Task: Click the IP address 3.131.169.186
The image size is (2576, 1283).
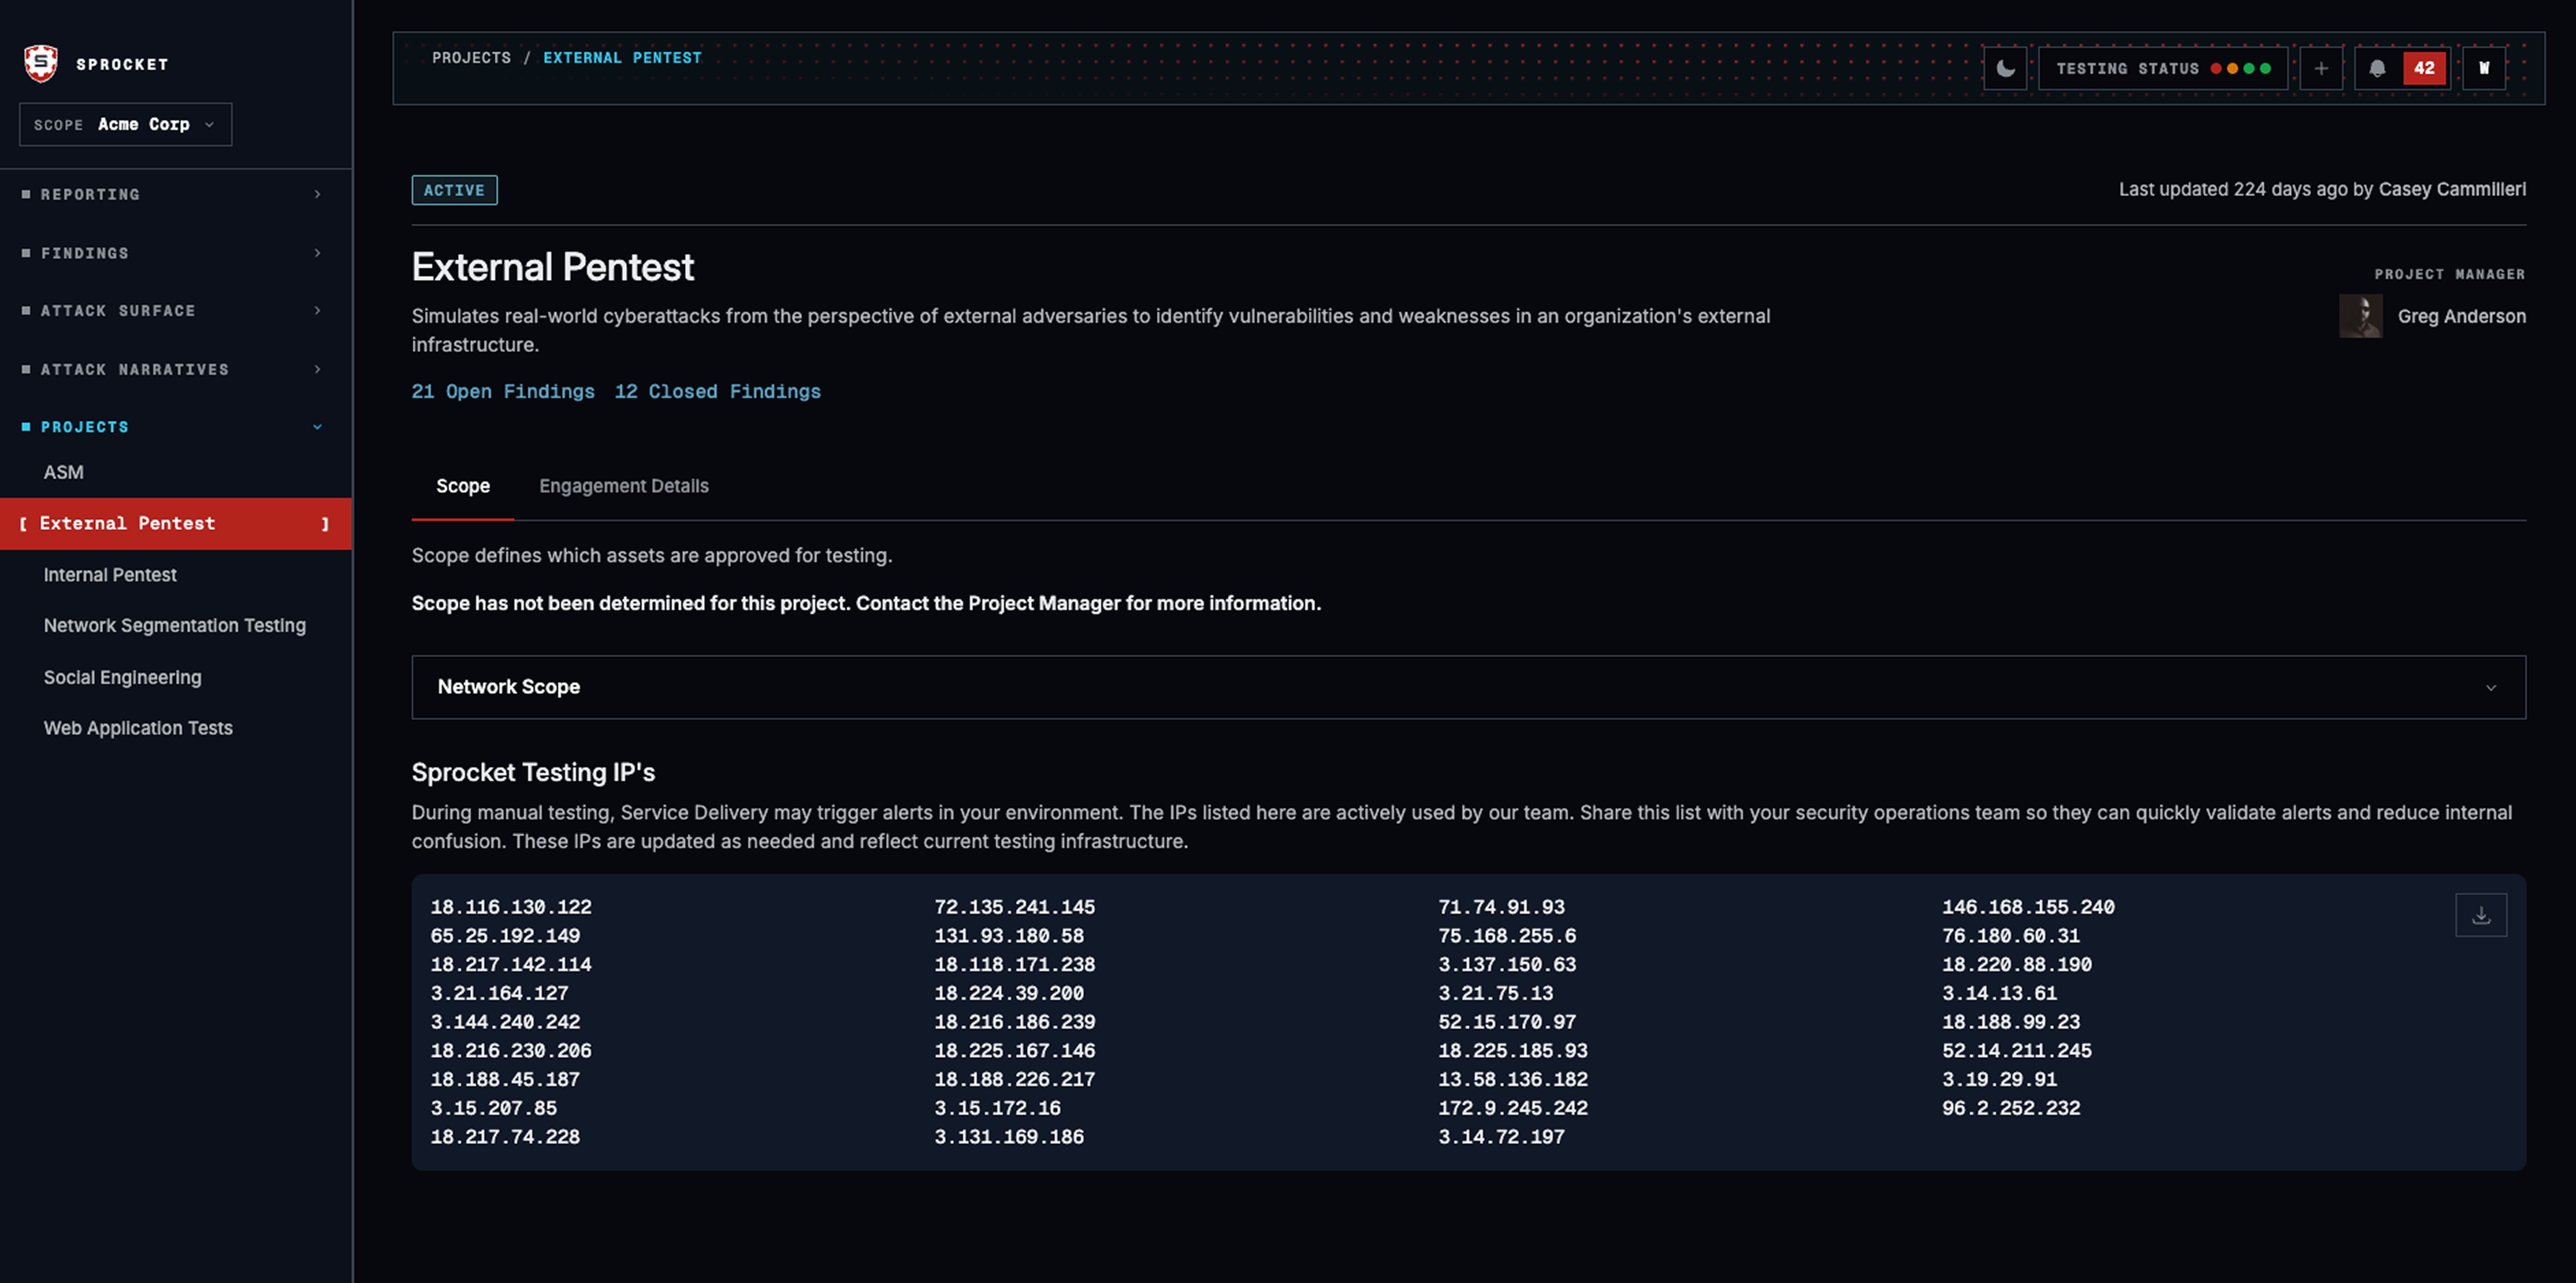Action: click(1009, 1137)
